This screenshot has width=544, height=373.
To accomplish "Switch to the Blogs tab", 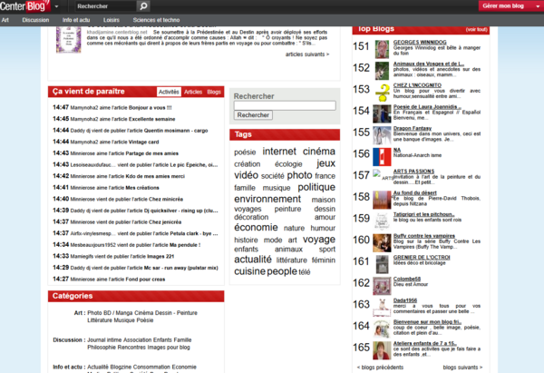I will (x=214, y=92).
